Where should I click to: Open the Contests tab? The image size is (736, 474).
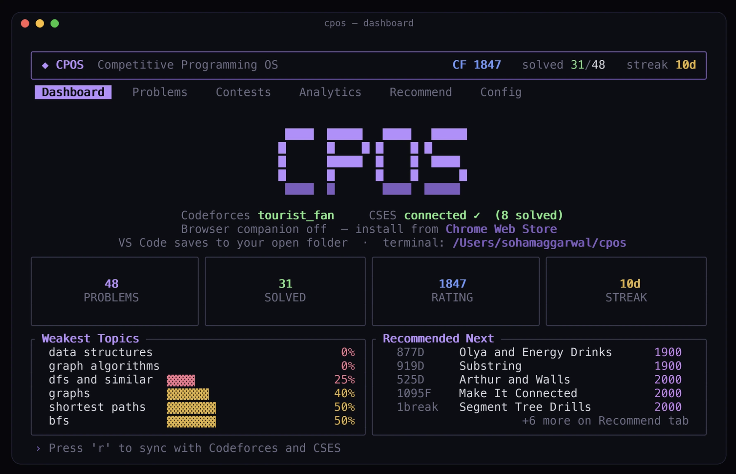(243, 92)
